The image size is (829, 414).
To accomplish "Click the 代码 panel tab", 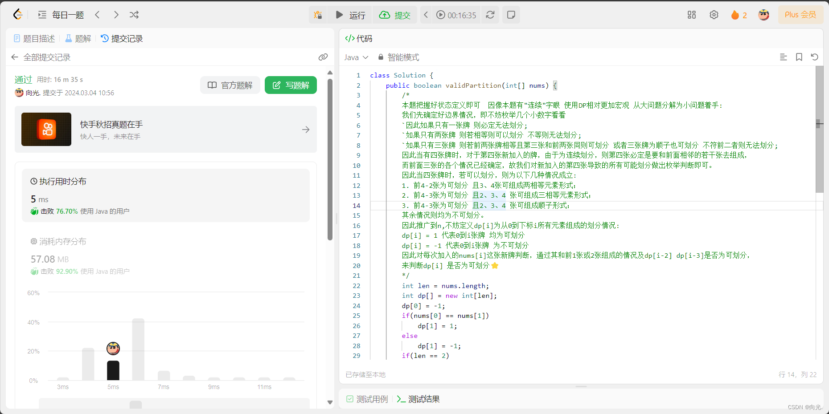I will tap(359, 39).
